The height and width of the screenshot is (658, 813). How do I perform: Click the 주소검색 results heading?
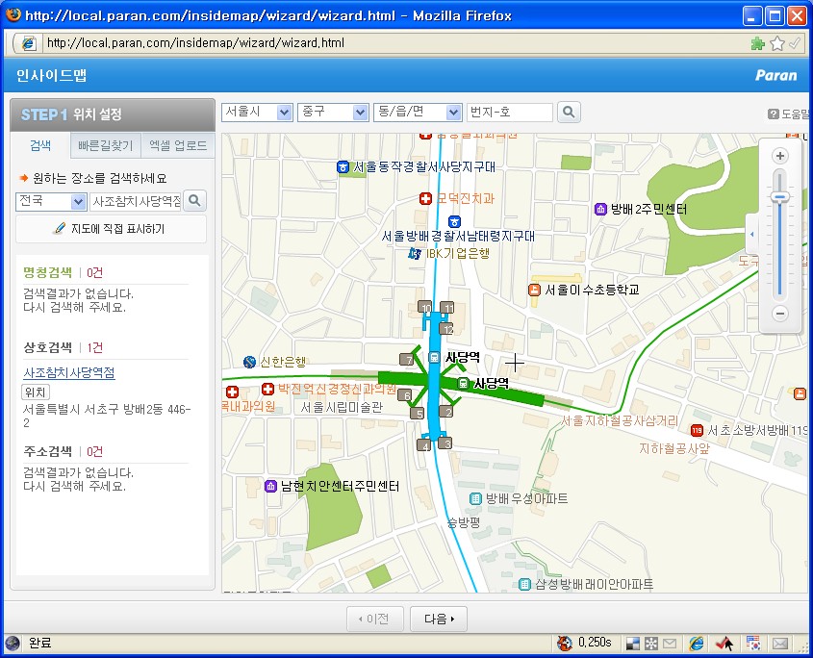tap(48, 451)
